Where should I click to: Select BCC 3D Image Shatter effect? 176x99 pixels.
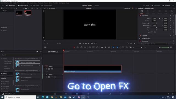[28, 77]
